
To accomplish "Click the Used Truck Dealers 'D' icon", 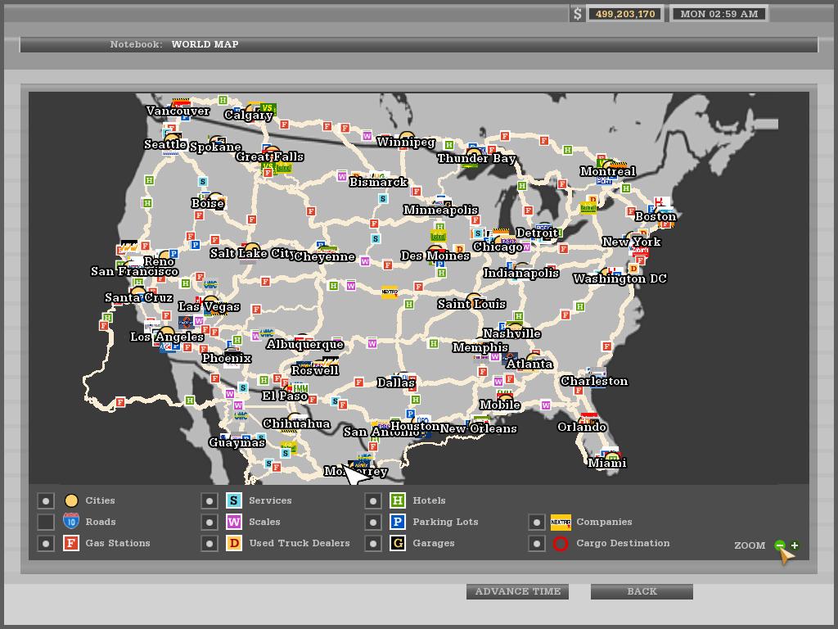I will [234, 543].
